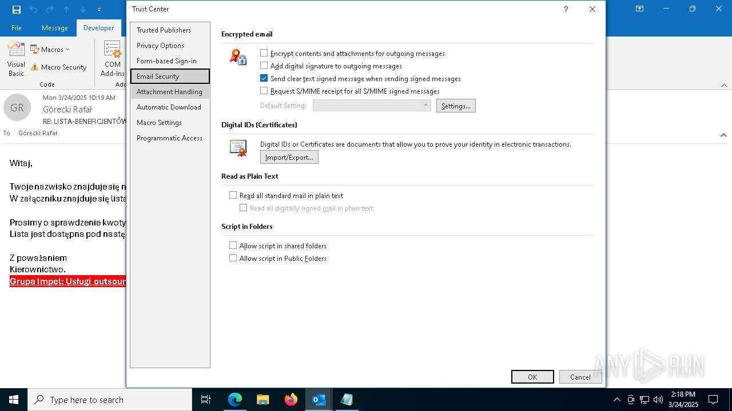The image size is (732, 411).
Task: Collapse message header chevron
Action: pyautogui.click(x=723, y=135)
